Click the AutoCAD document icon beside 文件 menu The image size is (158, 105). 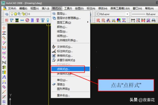coord(4,8)
